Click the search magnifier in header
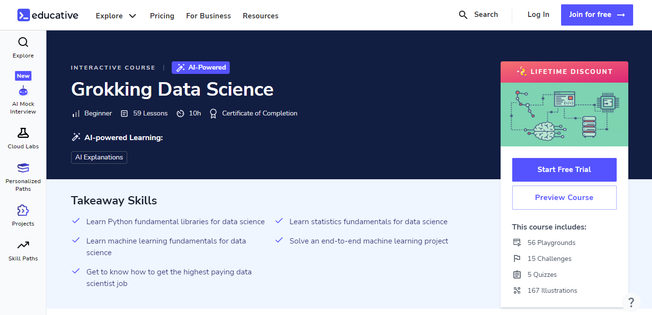Image resolution: width=652 pixels, height=315 pixels. pyautogui.click(x=463, y=15)
